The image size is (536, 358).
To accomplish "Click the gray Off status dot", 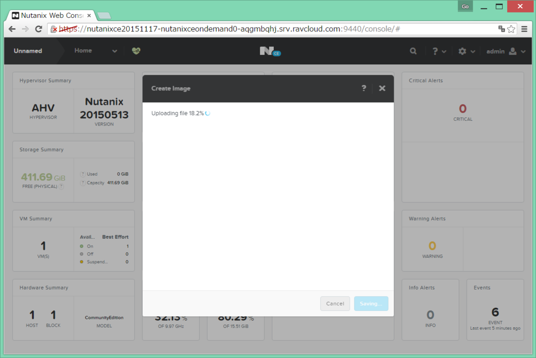I will [81, 254].
